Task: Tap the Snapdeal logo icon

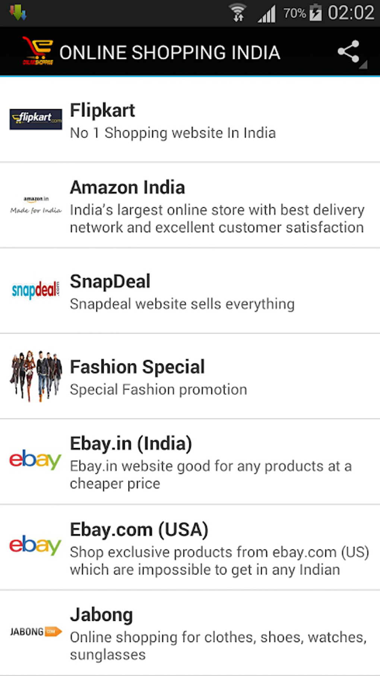Action: coord(36,290)
